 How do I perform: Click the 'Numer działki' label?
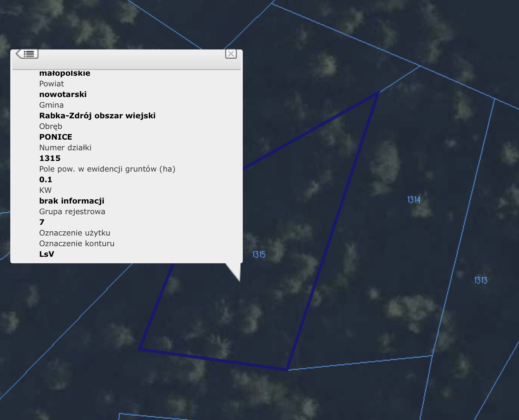coord(65,148)
